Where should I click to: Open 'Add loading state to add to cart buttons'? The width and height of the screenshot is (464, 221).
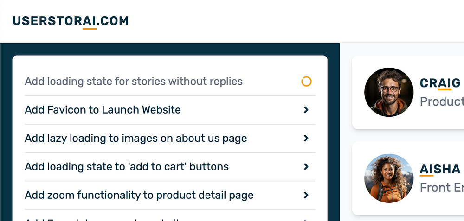point(127,166)
